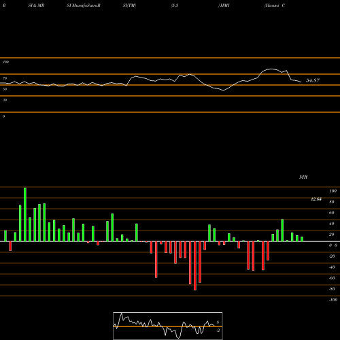
Task: Click the '(5,5' parameter text in header
Action: (x=175, y=5)
